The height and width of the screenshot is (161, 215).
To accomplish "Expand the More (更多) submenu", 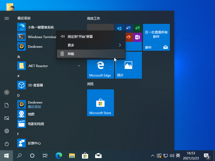I will click(91, 45).
